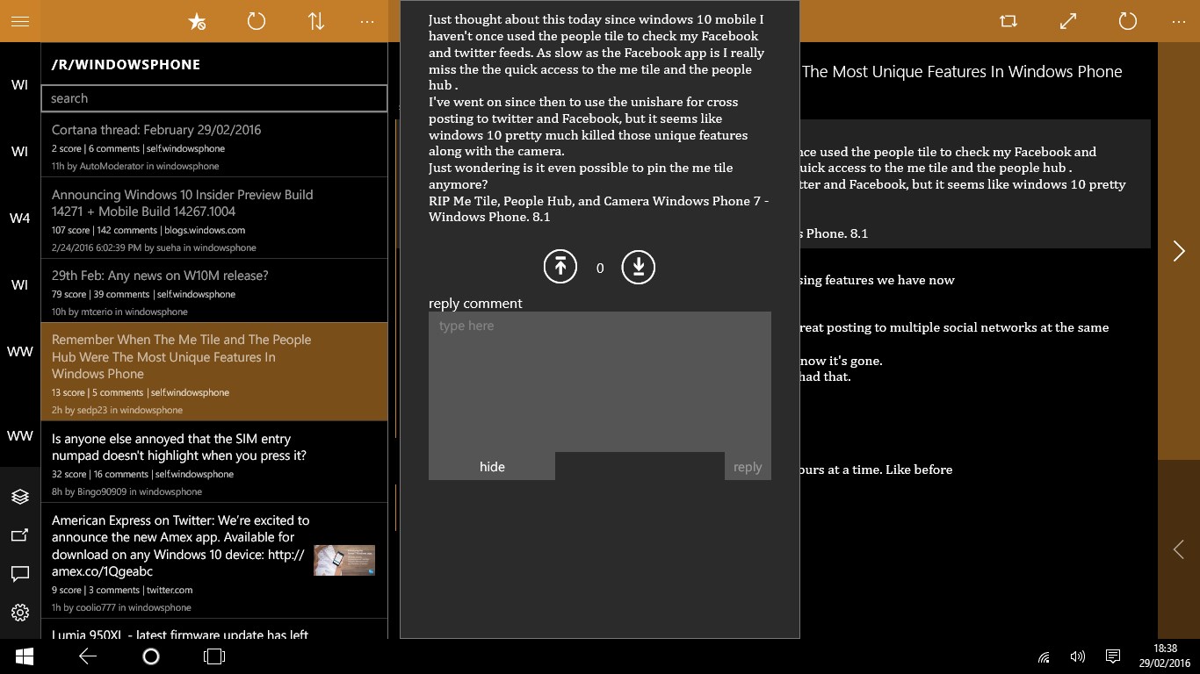Refresh comments in the right toolbar

(x=1128, y=21)
